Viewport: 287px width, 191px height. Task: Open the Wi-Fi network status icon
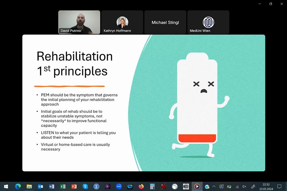point(237,187)
